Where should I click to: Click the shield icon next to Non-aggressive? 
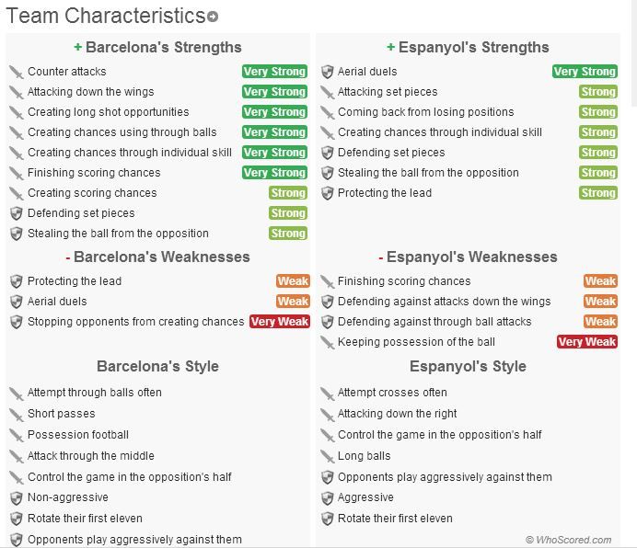(16, 497)
